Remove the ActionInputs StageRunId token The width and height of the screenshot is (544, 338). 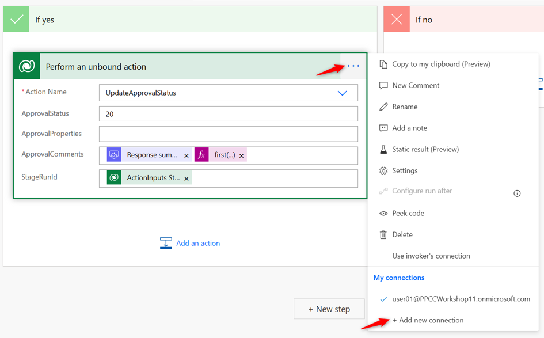187,179
